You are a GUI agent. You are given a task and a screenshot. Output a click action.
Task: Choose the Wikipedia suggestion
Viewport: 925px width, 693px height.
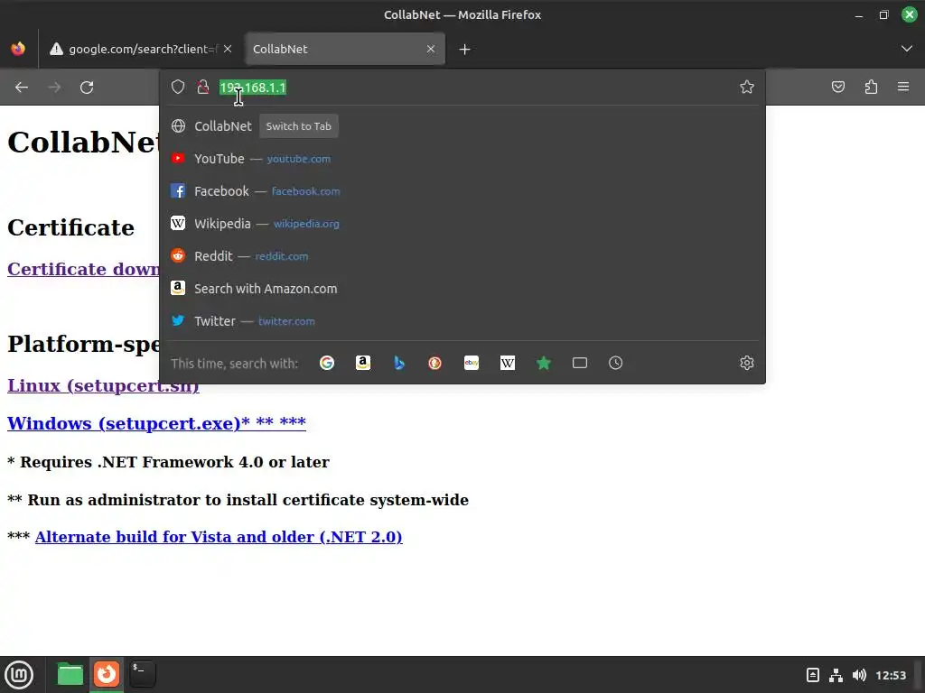[462, 224]
